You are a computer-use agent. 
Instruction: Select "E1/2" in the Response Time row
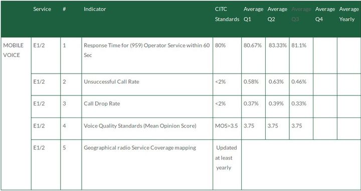[x=39, y=45]
